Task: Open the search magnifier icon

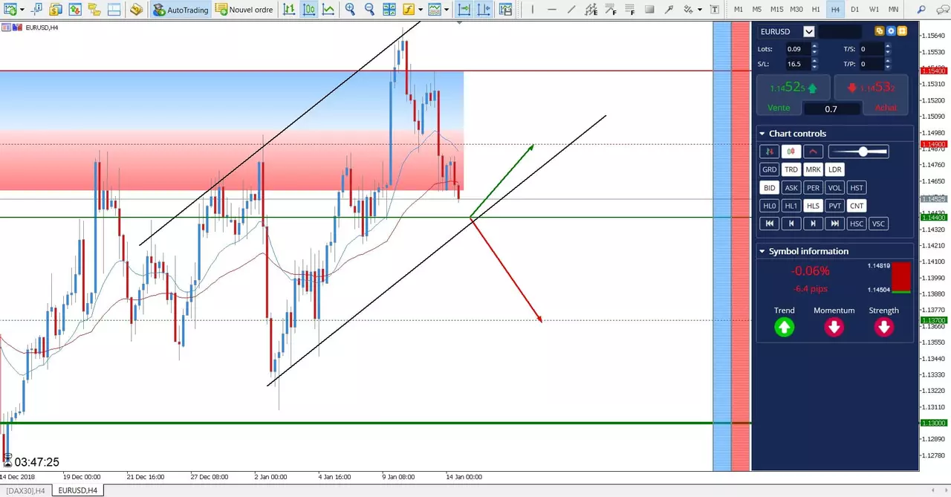Action: point(922,10)
